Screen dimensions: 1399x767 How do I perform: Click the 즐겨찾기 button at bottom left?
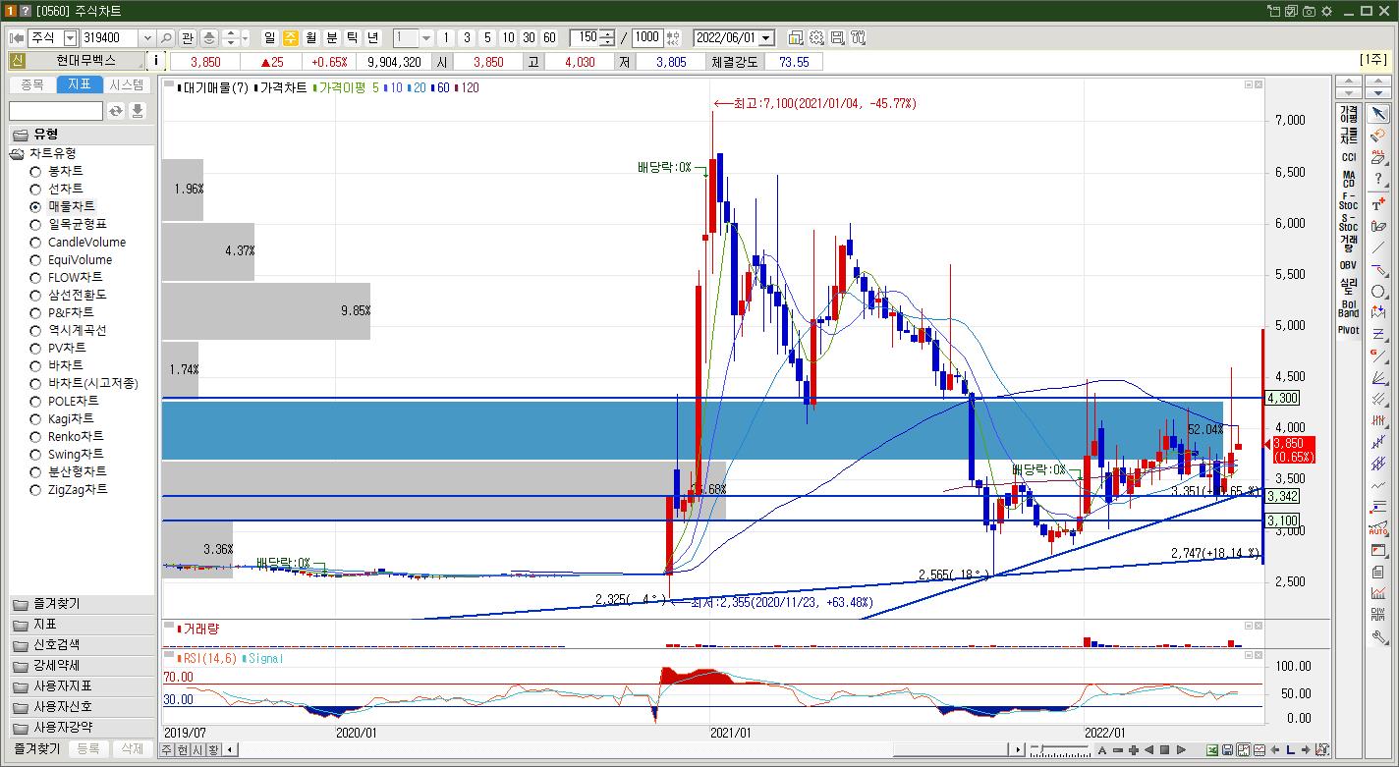click(35, 748)
